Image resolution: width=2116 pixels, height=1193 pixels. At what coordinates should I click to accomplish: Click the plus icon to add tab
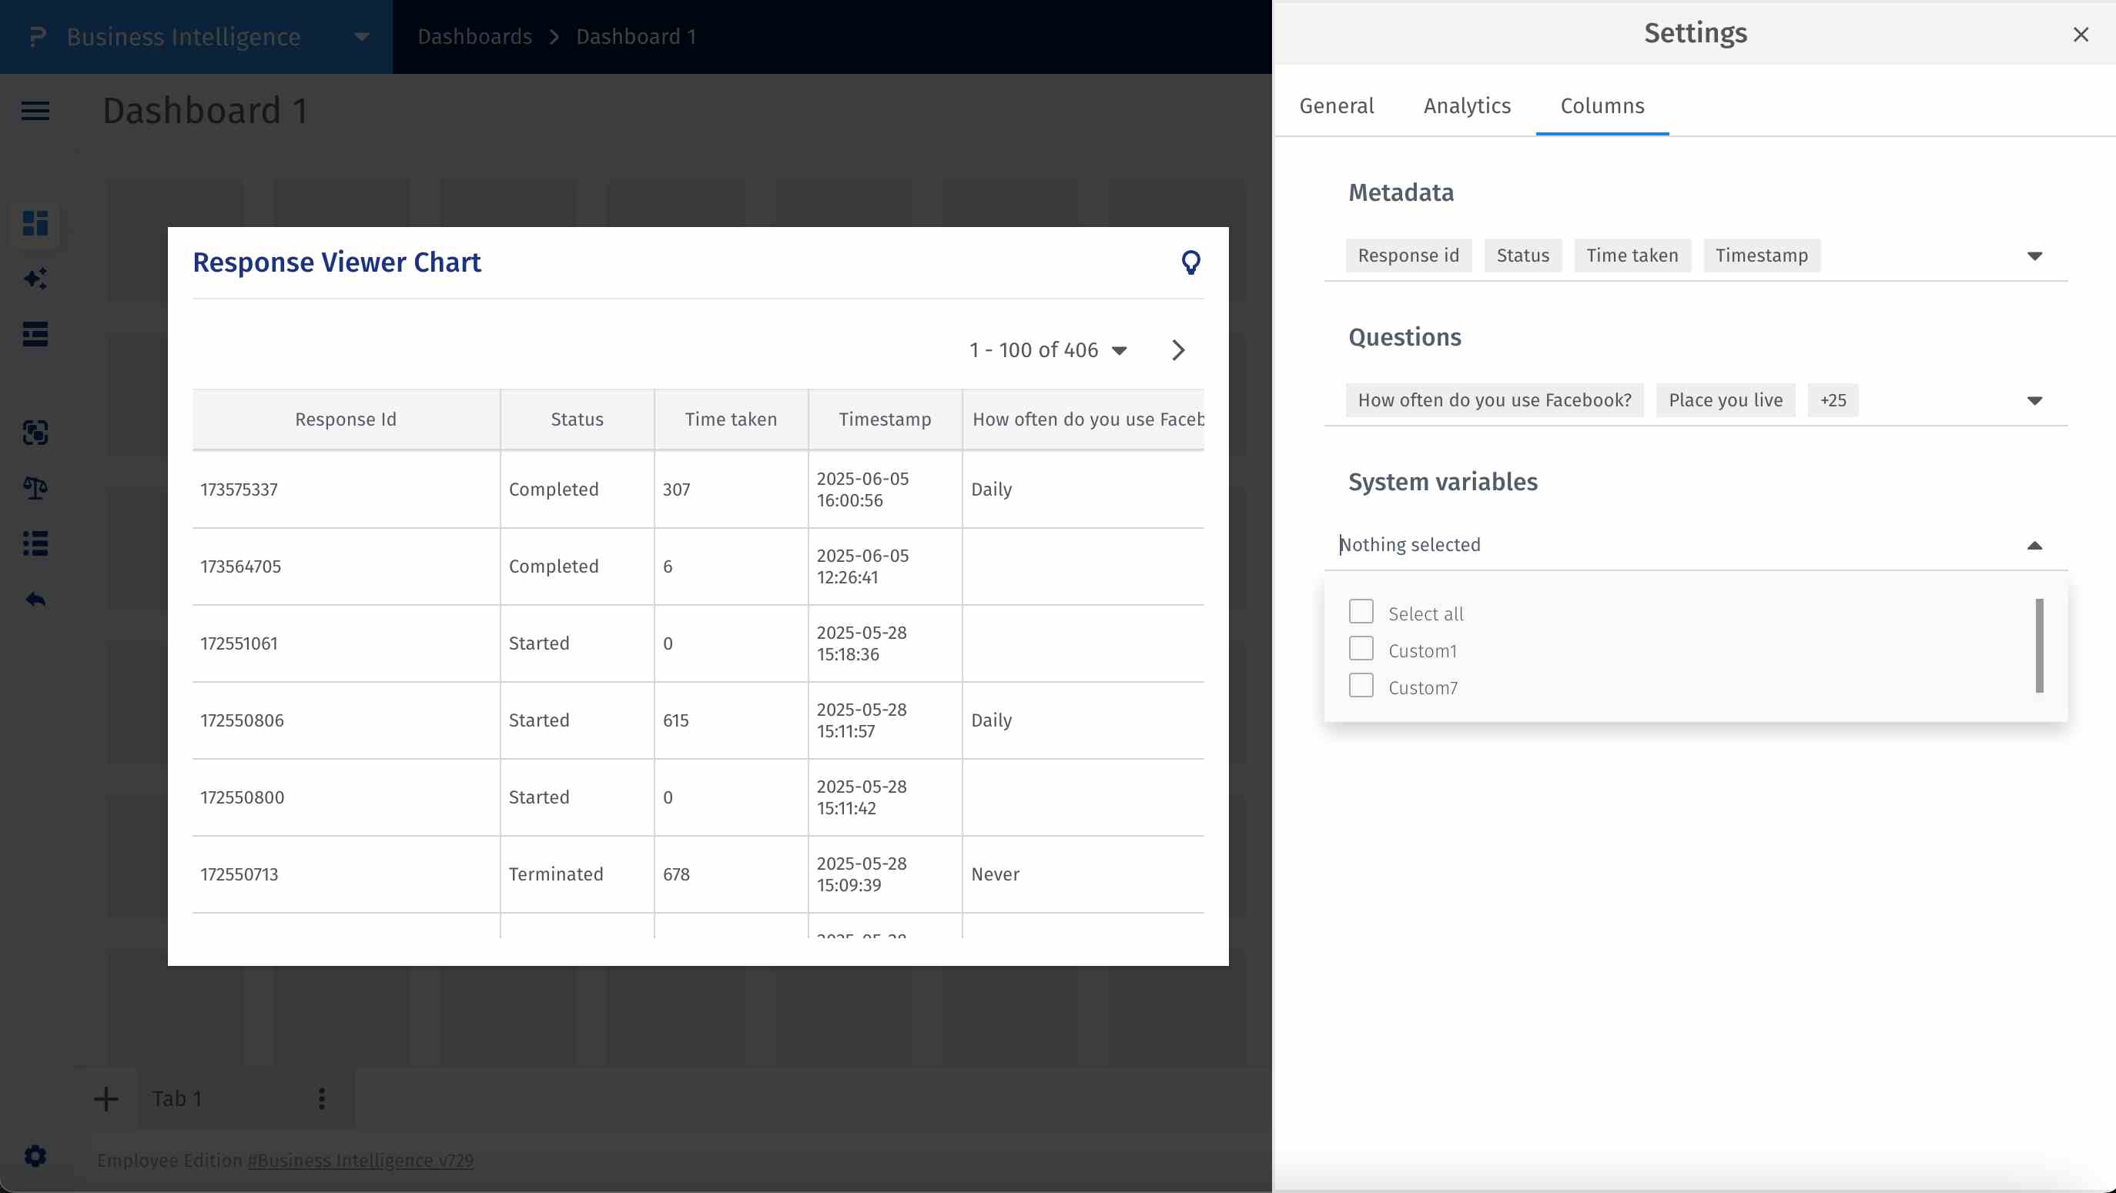point(106,1098)
